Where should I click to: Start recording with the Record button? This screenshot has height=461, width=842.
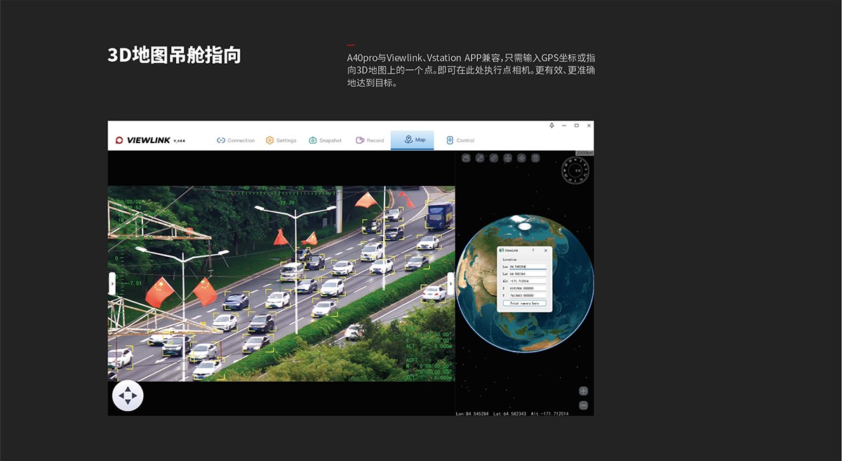coord(370,140)
